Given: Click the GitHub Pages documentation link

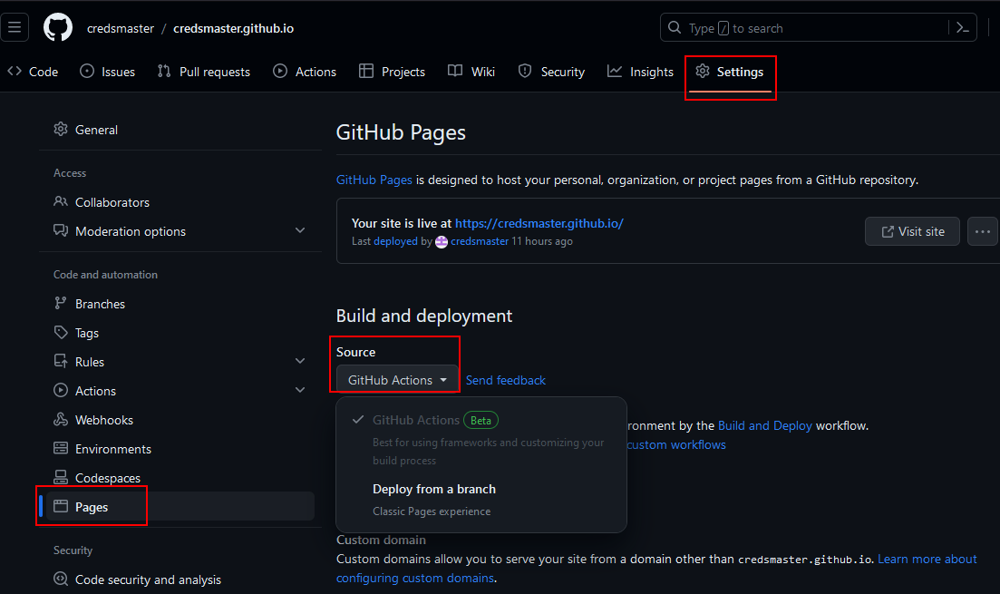Looking at the screenshot, I should pos(374,180).
